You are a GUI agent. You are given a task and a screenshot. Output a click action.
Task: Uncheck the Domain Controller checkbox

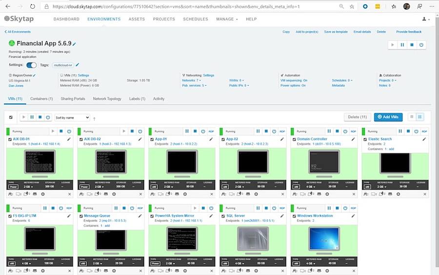point(294,139)
